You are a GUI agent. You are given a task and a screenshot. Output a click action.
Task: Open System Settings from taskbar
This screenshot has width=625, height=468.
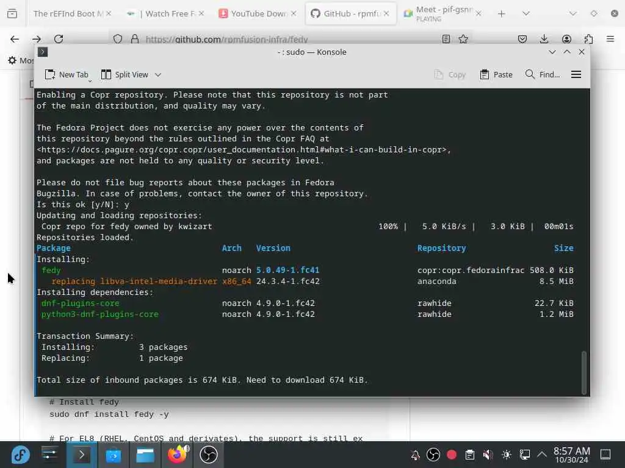[x=49, y=455]
